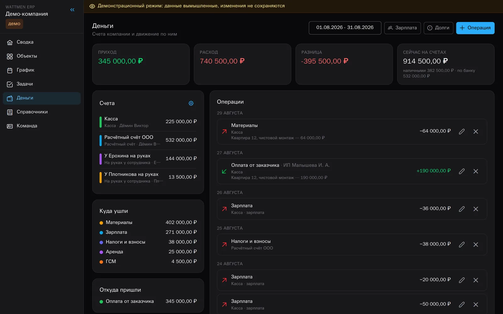The image size is (503, 314).
Task: Click the Материалы category in Куда ушли
Action: [x=148, y=222]
